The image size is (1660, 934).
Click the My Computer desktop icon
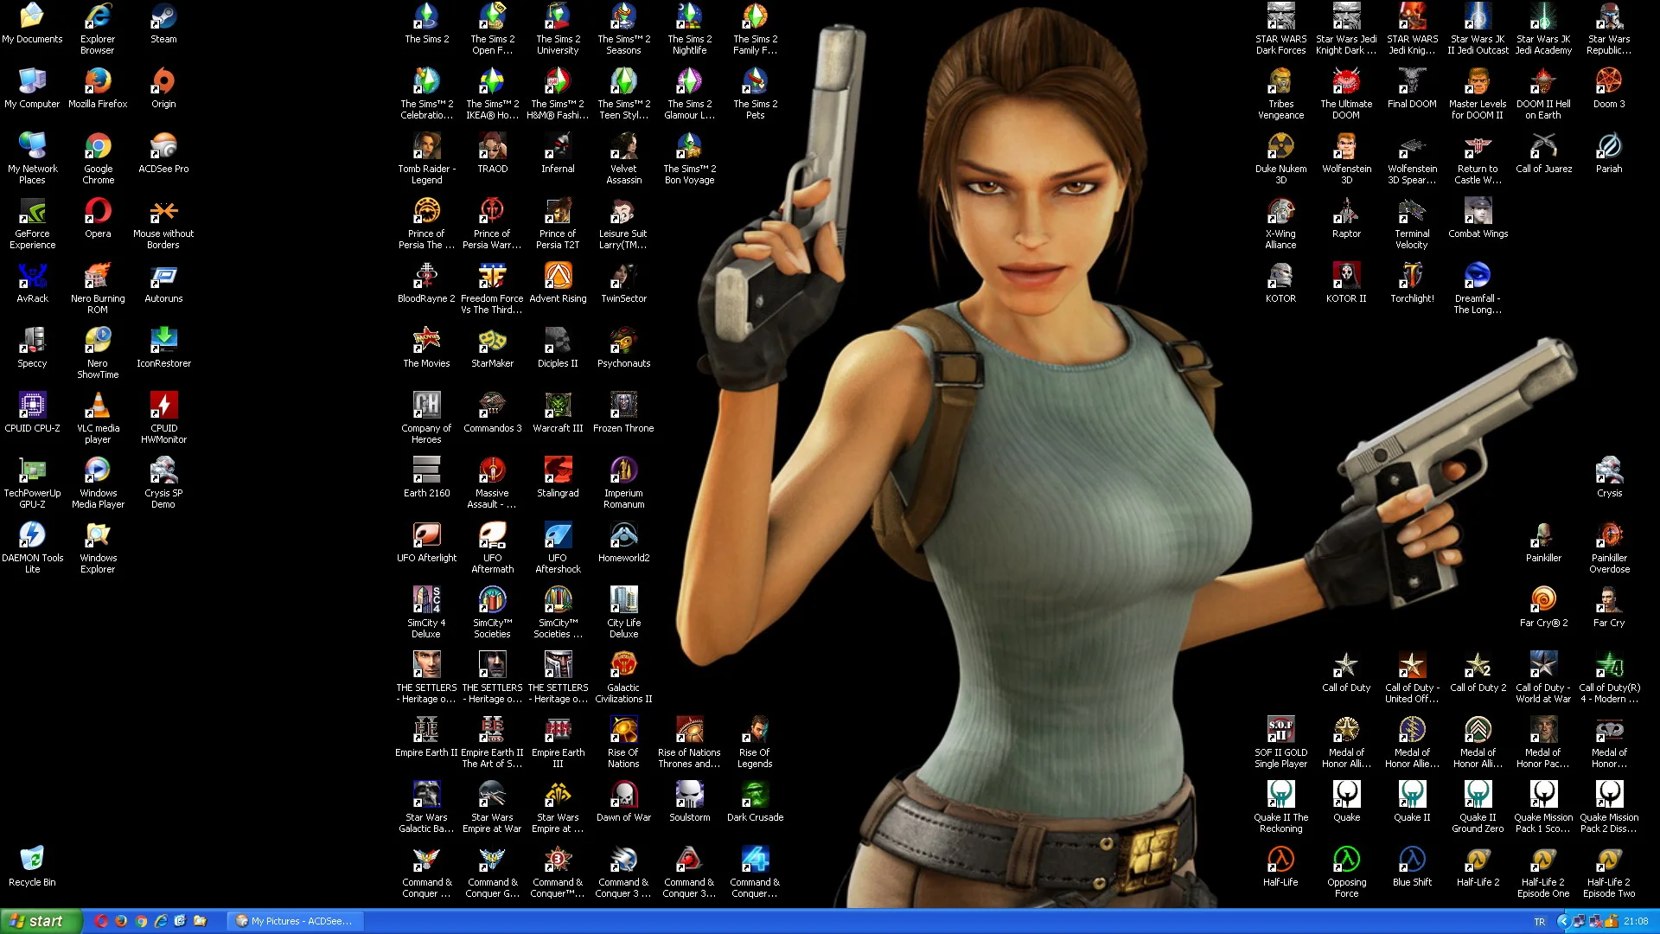tap(32, 88)
